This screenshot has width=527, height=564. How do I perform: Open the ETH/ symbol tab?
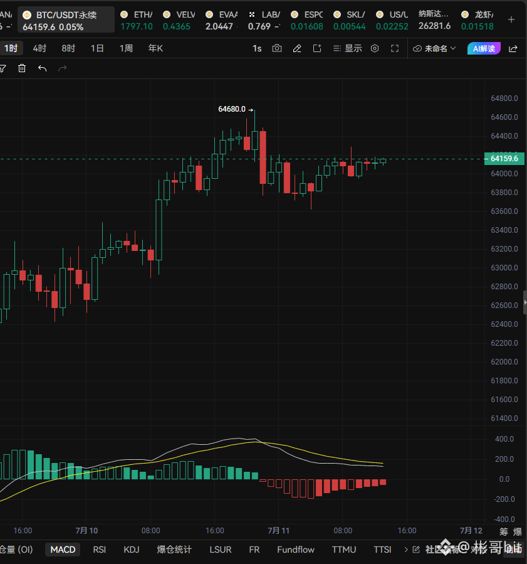coord(137,20)
